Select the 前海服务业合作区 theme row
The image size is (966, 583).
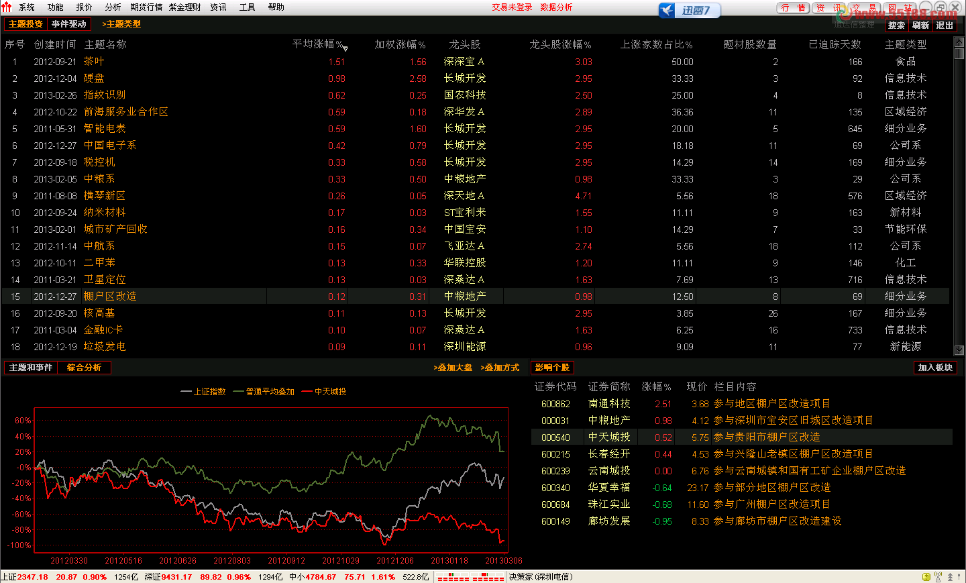476,112
